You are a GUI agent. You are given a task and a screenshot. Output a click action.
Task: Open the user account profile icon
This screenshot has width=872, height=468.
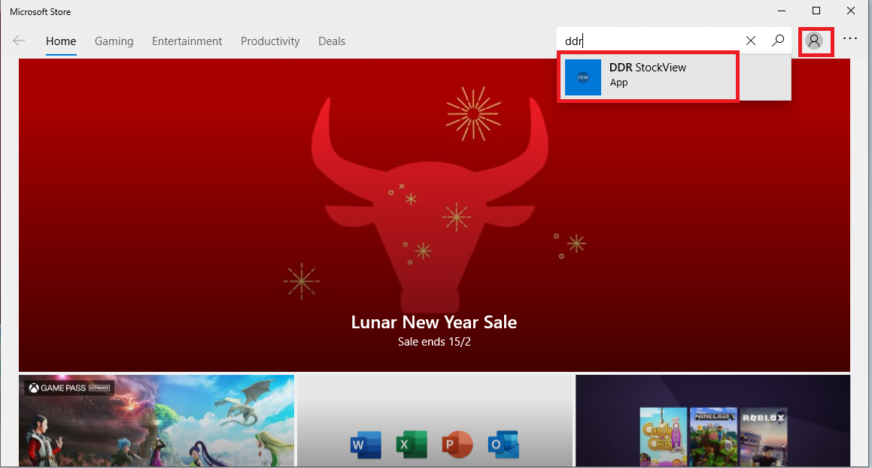pyautogui.click(x=813, y=41)
